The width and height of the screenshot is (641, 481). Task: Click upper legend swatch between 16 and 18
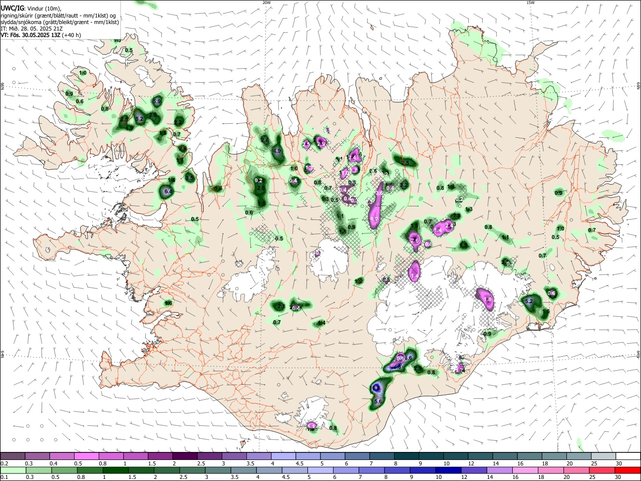529,456
